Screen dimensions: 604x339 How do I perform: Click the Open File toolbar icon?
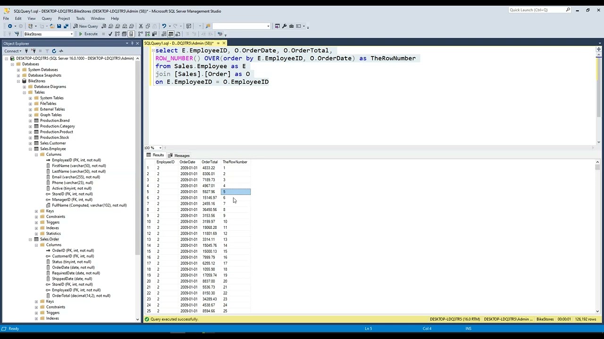[x=52, y=26]
